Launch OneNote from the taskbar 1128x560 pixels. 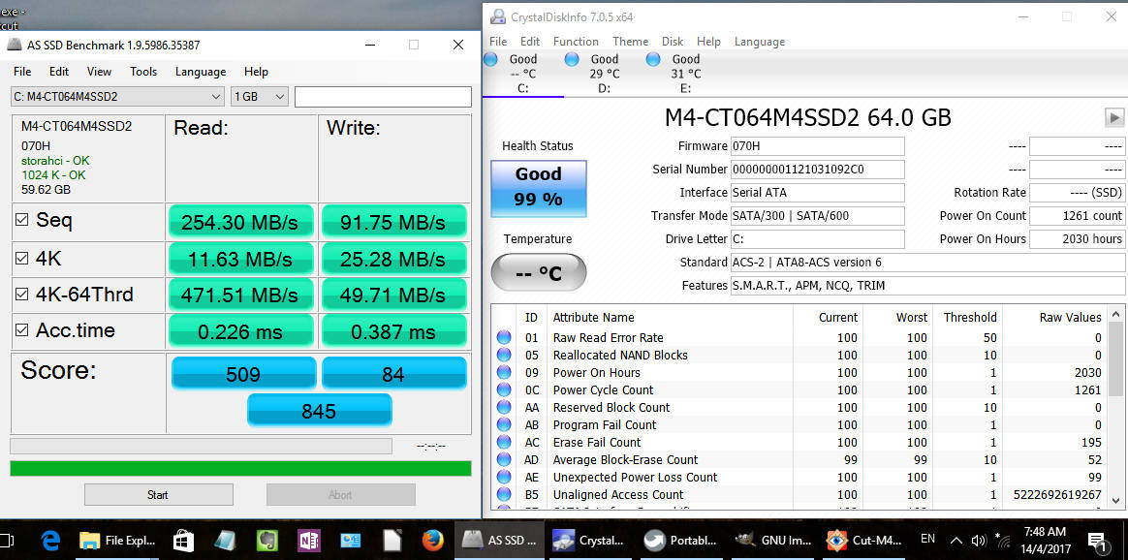tap(308, 540)
